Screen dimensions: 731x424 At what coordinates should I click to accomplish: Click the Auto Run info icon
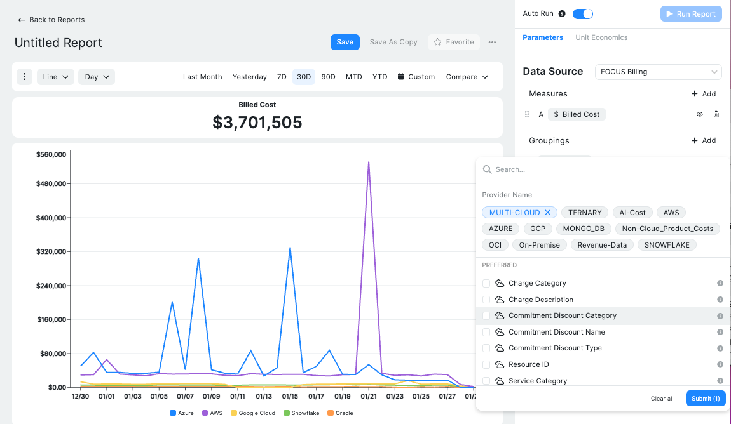562,13
